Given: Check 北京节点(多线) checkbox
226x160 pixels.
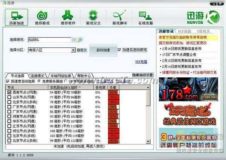Looking at the screenshot, I should click(x=9, y=136).
